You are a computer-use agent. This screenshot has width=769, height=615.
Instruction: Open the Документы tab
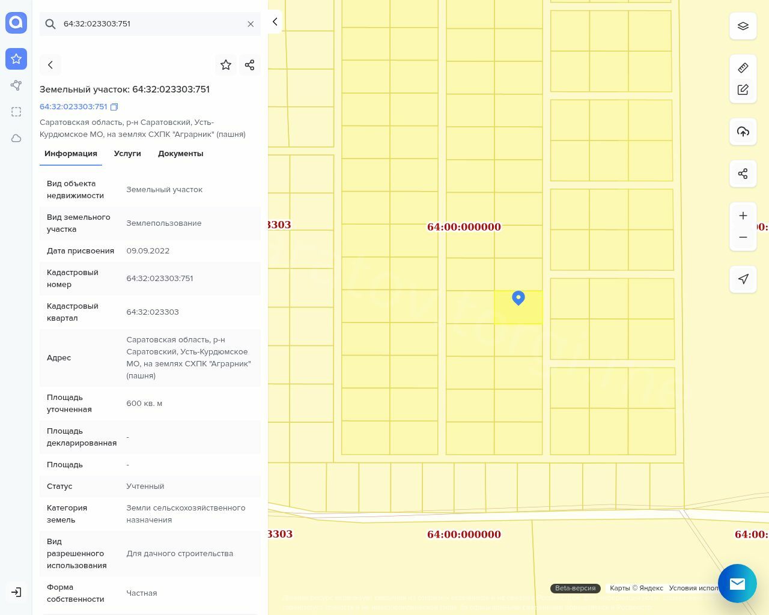pos(180,154)
